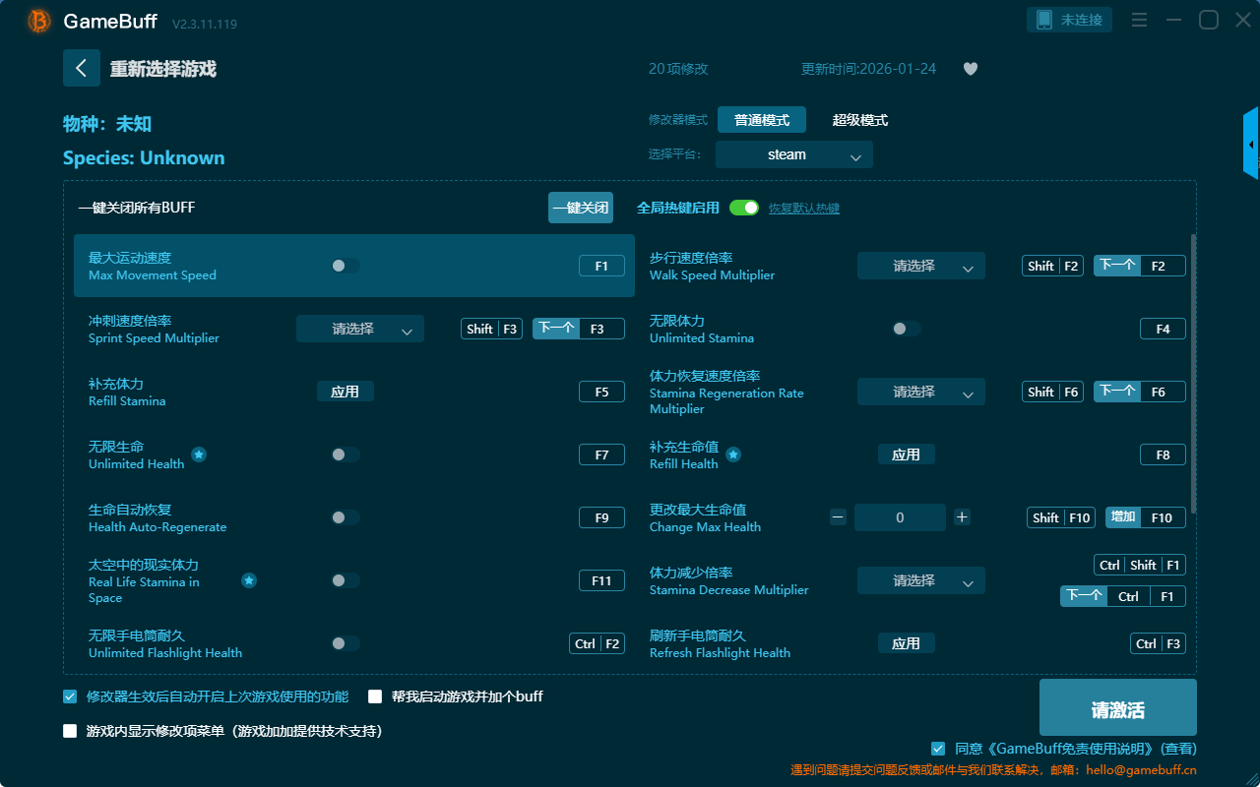Click the plus button for Change Max Health
The width and height of the screenshot is (1260, 787).
point(962,517)
